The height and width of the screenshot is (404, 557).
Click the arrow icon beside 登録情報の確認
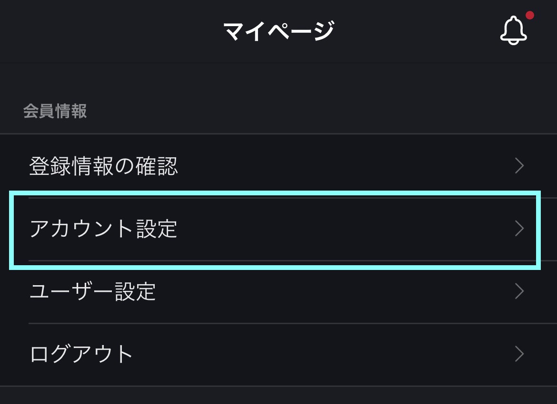coord(519,166)
